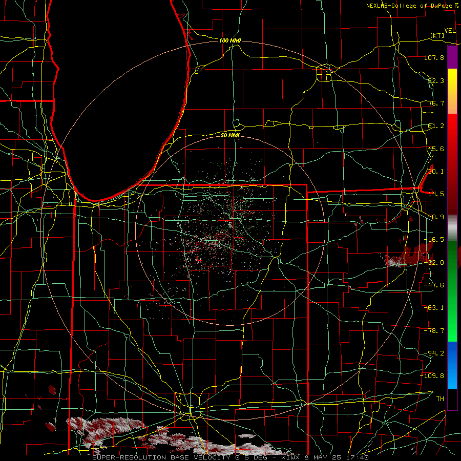Select the 30.1 velocity scale value
This screenshot has height=461, width=461.
tap(436, 172)
